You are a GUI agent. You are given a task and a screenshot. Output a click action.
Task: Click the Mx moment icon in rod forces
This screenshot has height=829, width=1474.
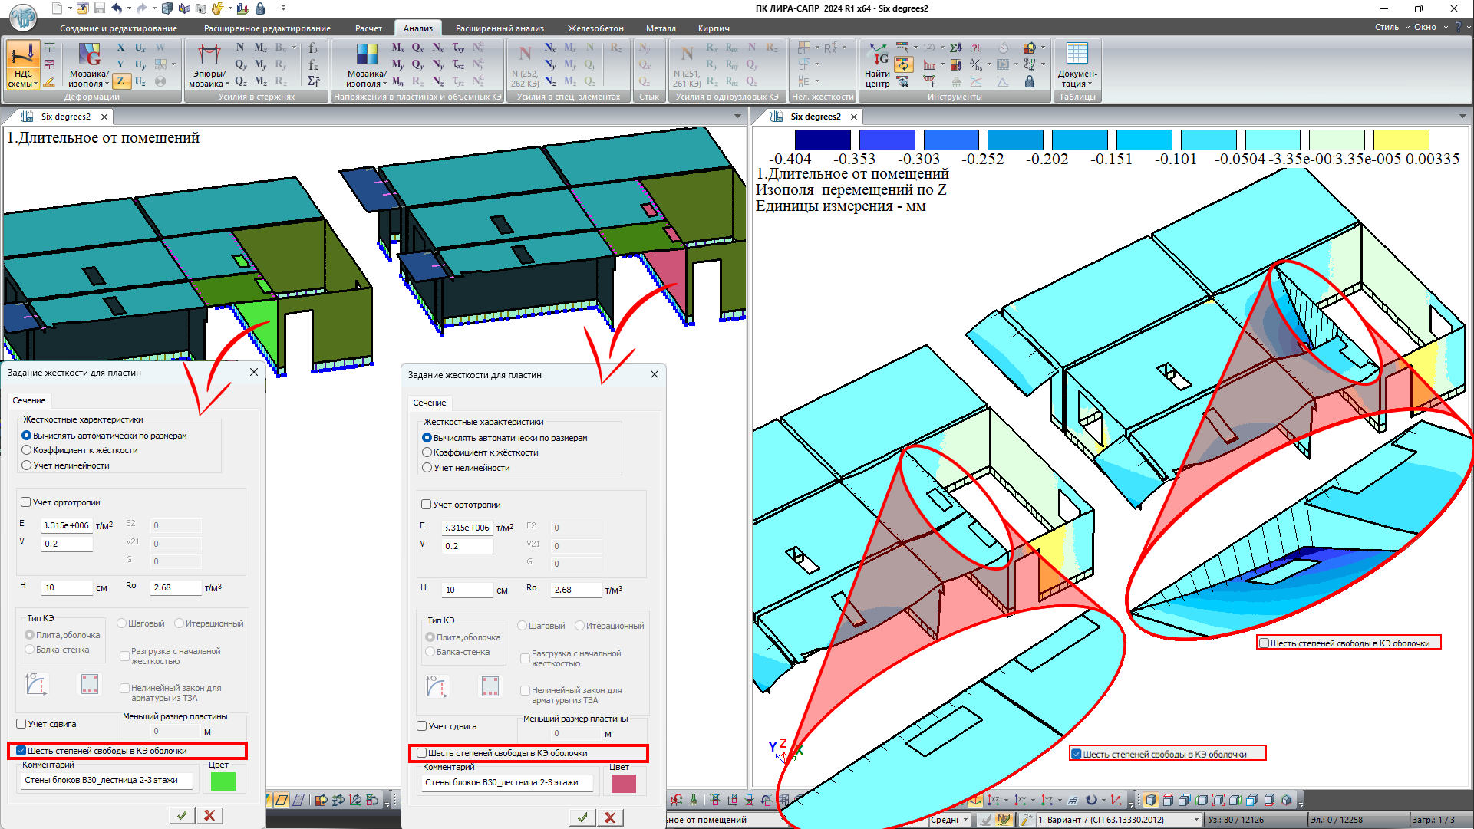pos(261,48)
